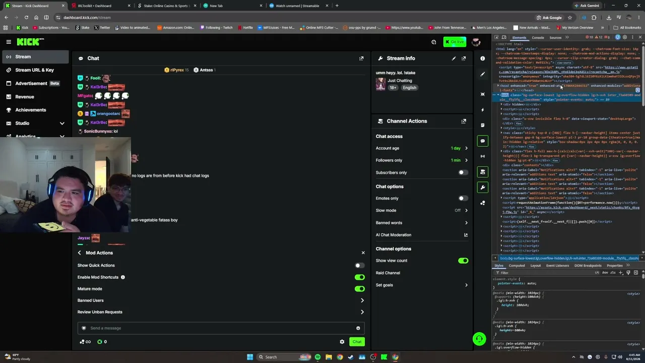Open DevTools settings gear
The width and height of the screenshot is (645, 363).
pos(625,37)
